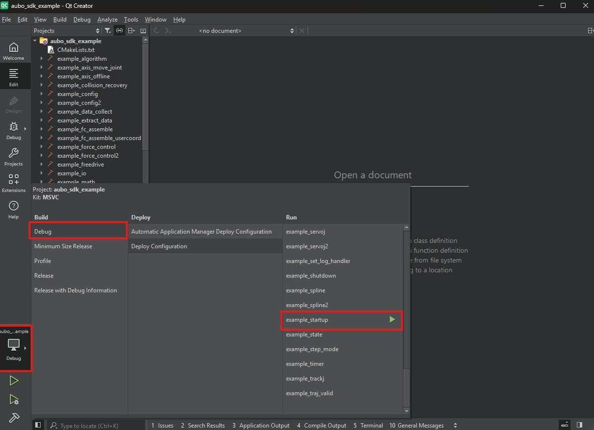Collapse the aubo_sdk_example project root
This screenshot has height=430, width=594.
pos(35,41)
